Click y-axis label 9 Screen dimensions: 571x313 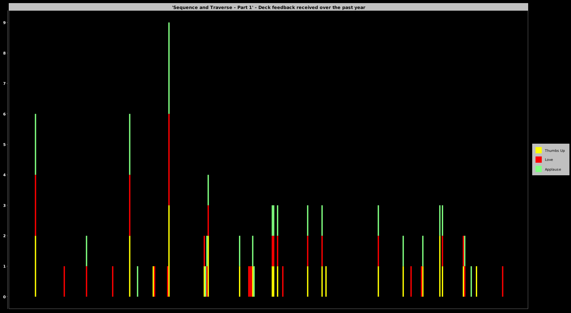click(4, 23)
